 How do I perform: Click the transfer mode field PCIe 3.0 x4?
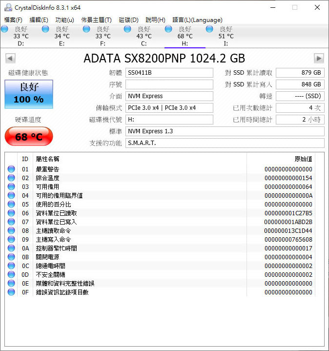coord(169,108)
